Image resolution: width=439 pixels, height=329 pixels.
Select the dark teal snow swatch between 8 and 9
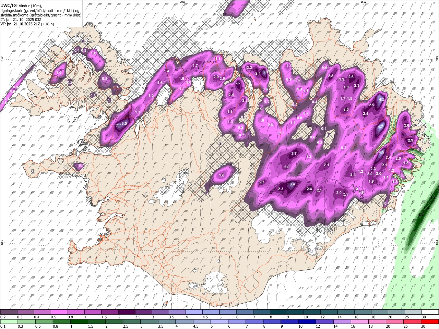point(278,312)
